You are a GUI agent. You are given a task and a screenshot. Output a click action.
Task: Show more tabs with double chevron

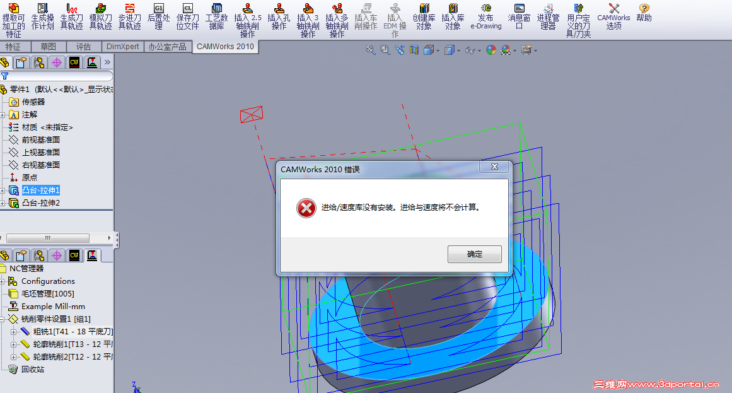[107, 62]
